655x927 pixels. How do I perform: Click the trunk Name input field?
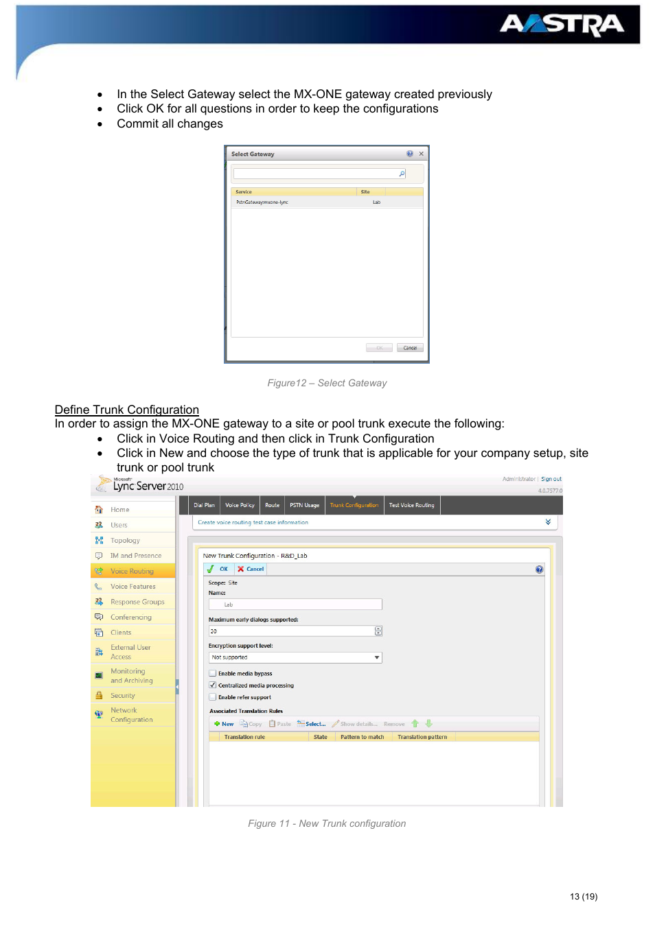click(x=295, y=605)
